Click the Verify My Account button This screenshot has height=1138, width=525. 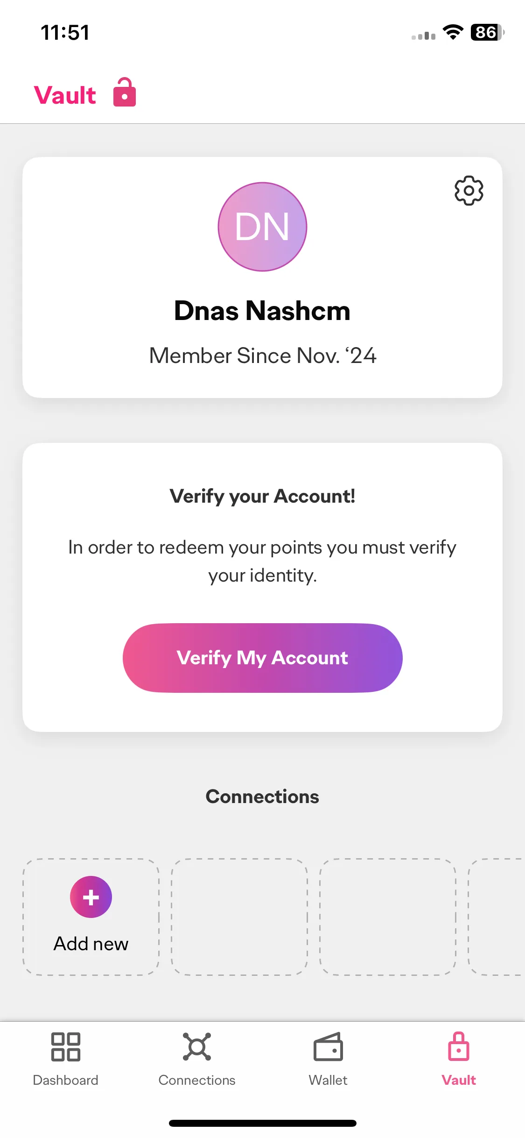point(262,658)
